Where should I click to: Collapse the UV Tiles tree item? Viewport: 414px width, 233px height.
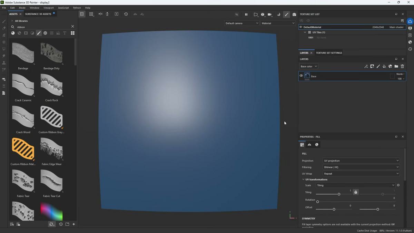[305, 32]
